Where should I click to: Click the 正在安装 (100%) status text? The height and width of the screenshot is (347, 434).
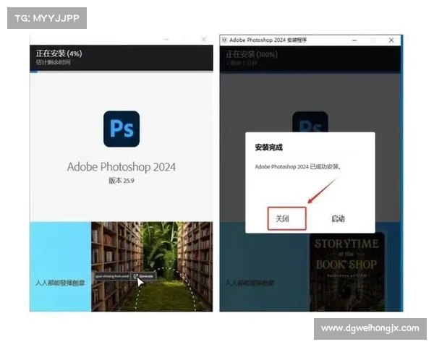click(251, 54)
